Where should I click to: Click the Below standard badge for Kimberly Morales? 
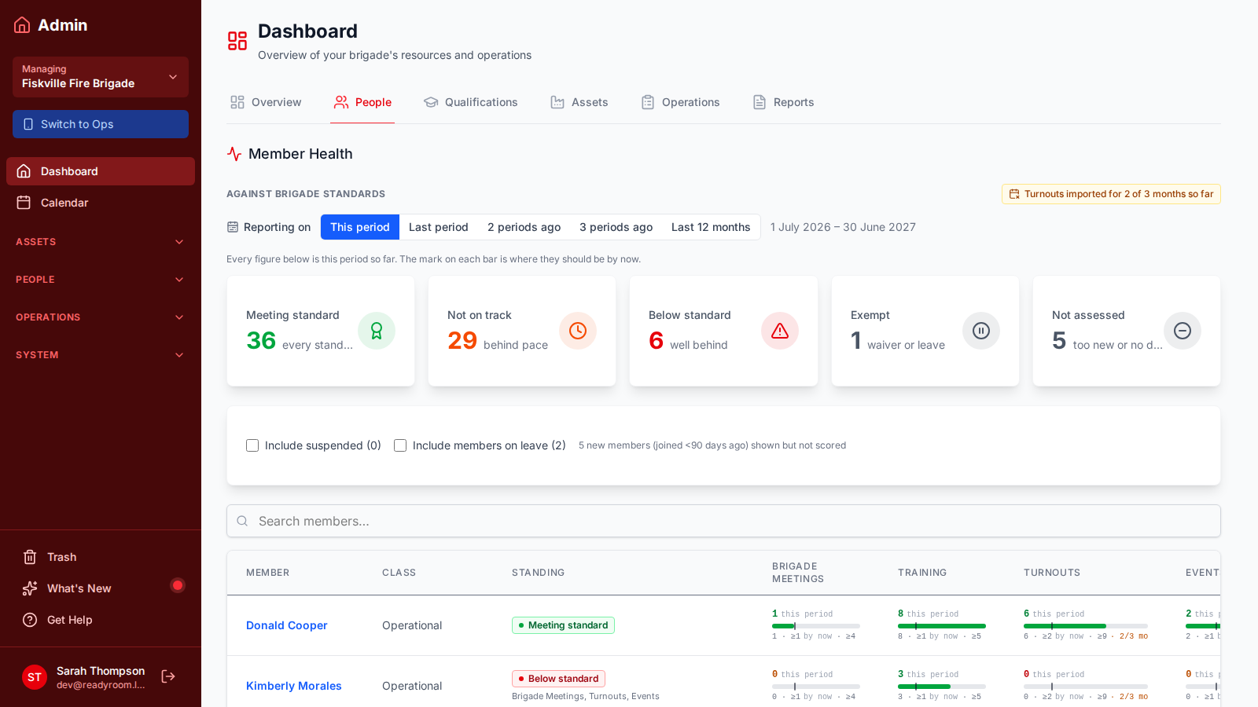pyautogui.click(x=558, y=679)
